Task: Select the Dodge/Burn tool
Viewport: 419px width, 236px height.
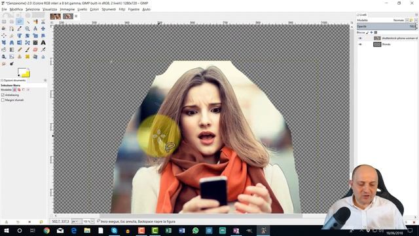Action: pos(12,64)
